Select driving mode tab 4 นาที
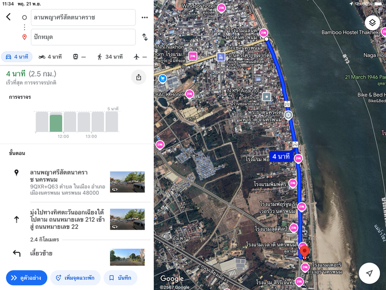 pyautogui.click(x=17, y=57)
